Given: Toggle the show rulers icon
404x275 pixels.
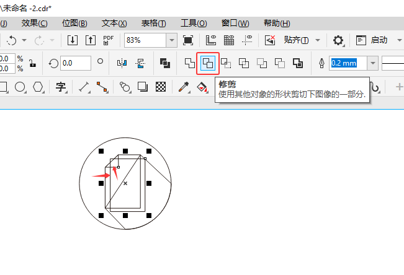Looking at the screenshot, I should [211, 40].
